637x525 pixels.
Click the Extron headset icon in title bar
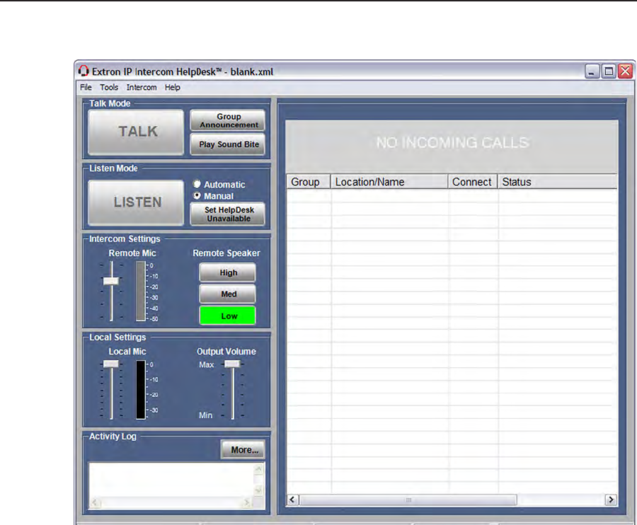84,71
